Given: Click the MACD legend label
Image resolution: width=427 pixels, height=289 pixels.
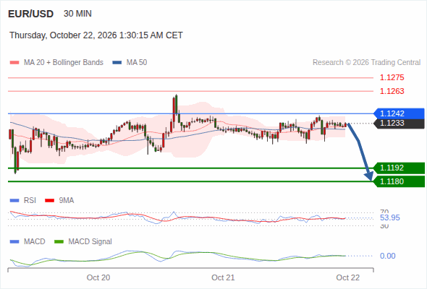Looking at the screenshot, I should (x=35, y=242).
